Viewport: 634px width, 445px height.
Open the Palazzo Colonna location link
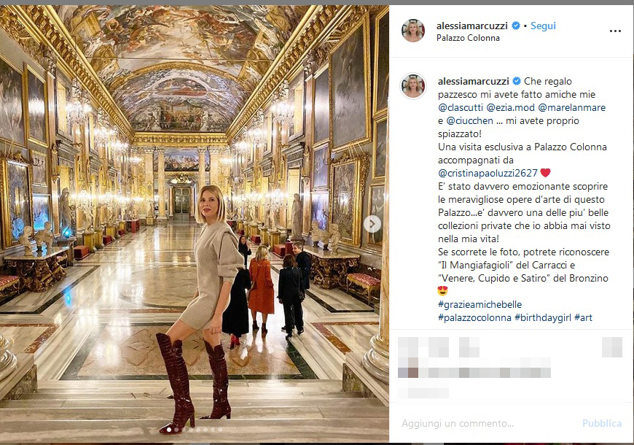coord(468,38)
